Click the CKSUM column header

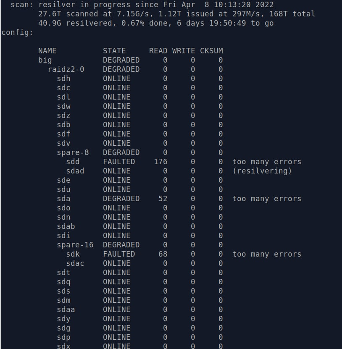coord(211,51)
